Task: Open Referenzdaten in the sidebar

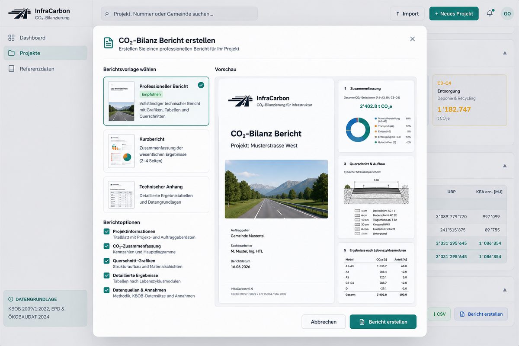Action: [x=45, y=69]
